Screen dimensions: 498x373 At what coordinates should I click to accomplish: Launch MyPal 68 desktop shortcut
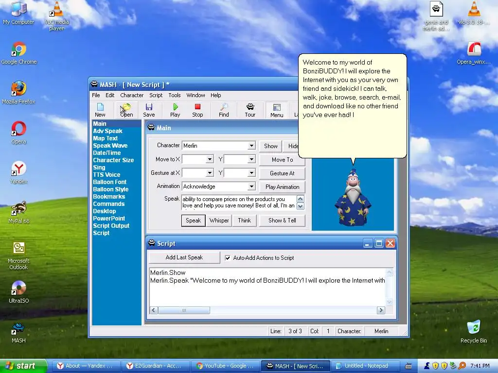[19, 212]
